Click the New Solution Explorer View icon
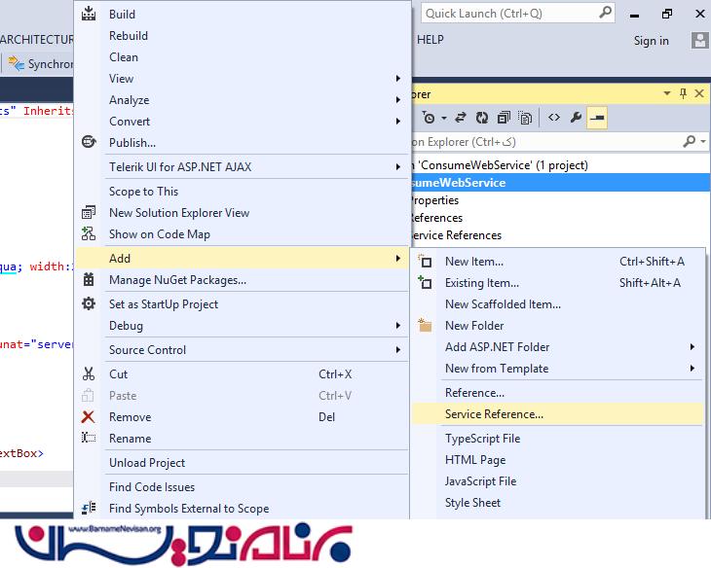This screenshot has width=711, height=568. point(89,212)
